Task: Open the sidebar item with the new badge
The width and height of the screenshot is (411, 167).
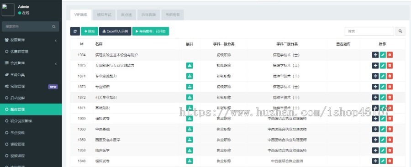Action: pyautogui.click(x=31, y=86)
